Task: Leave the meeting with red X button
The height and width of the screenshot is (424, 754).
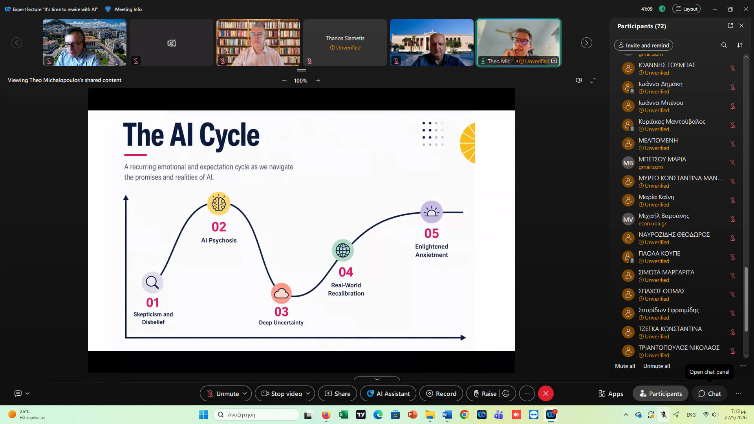Action: [x=545, y=393]
